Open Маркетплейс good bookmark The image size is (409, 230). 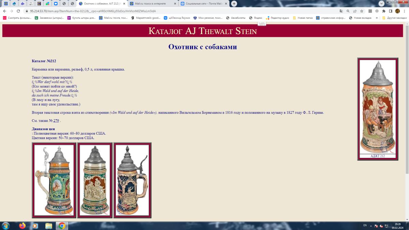pyautogui.click(x=146, y=18)
